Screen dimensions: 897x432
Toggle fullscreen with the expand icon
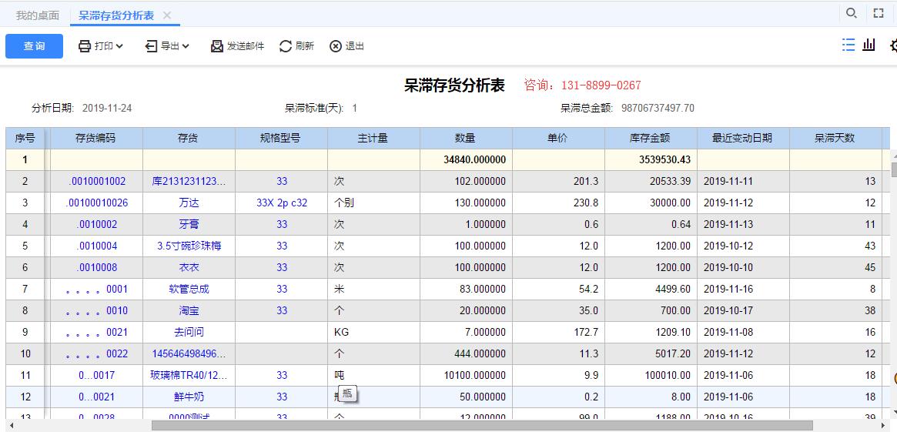(879, 13)
